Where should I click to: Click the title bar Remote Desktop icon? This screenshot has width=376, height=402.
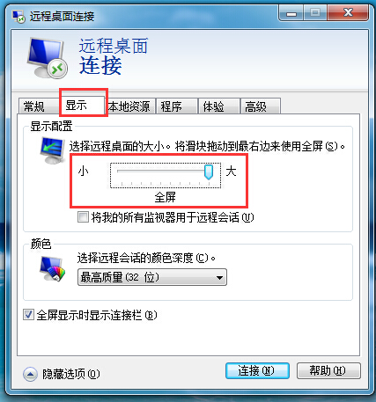click(18, 17)
